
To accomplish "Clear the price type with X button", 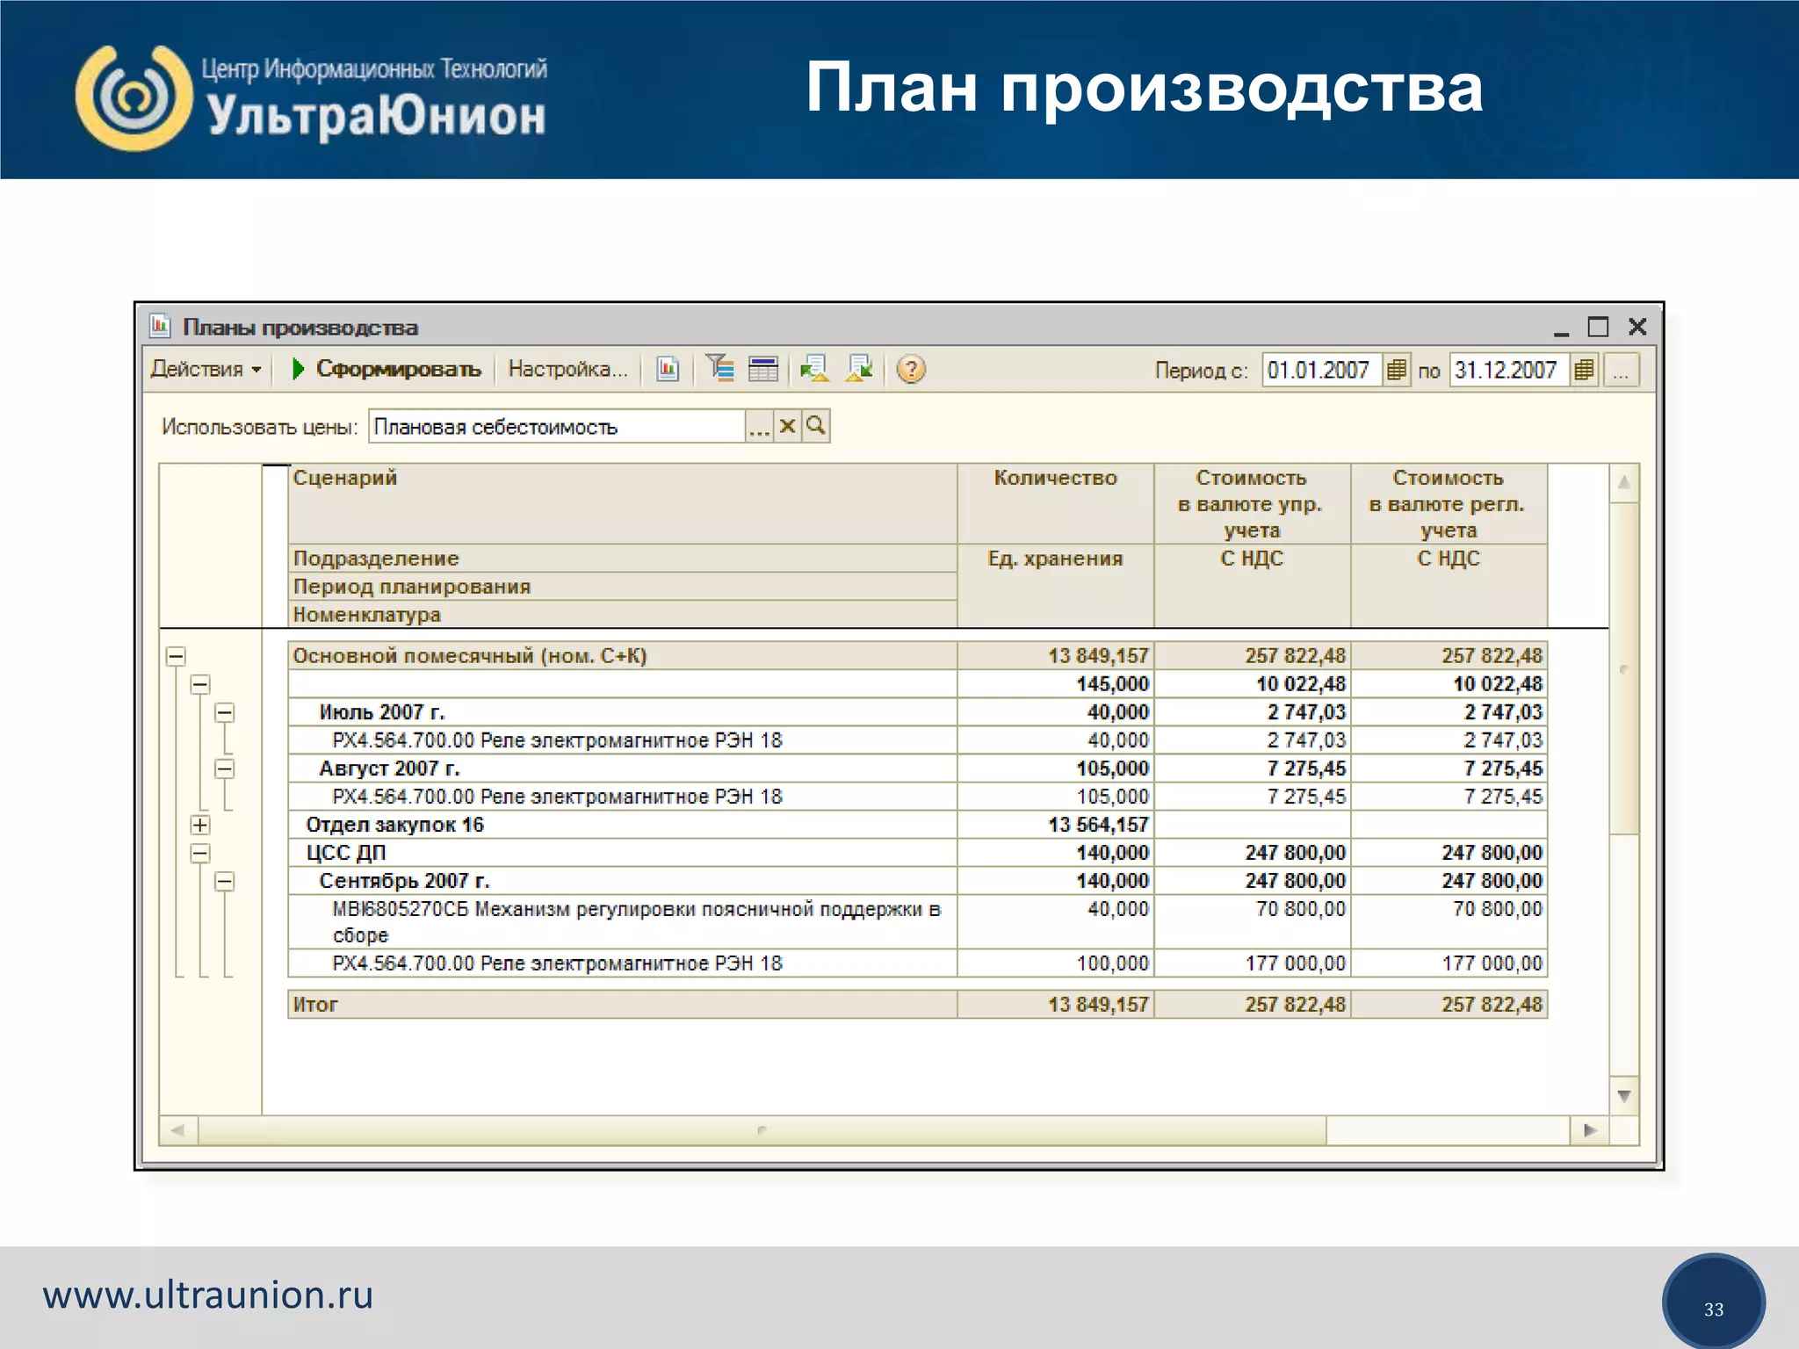I will coord(787,427).
